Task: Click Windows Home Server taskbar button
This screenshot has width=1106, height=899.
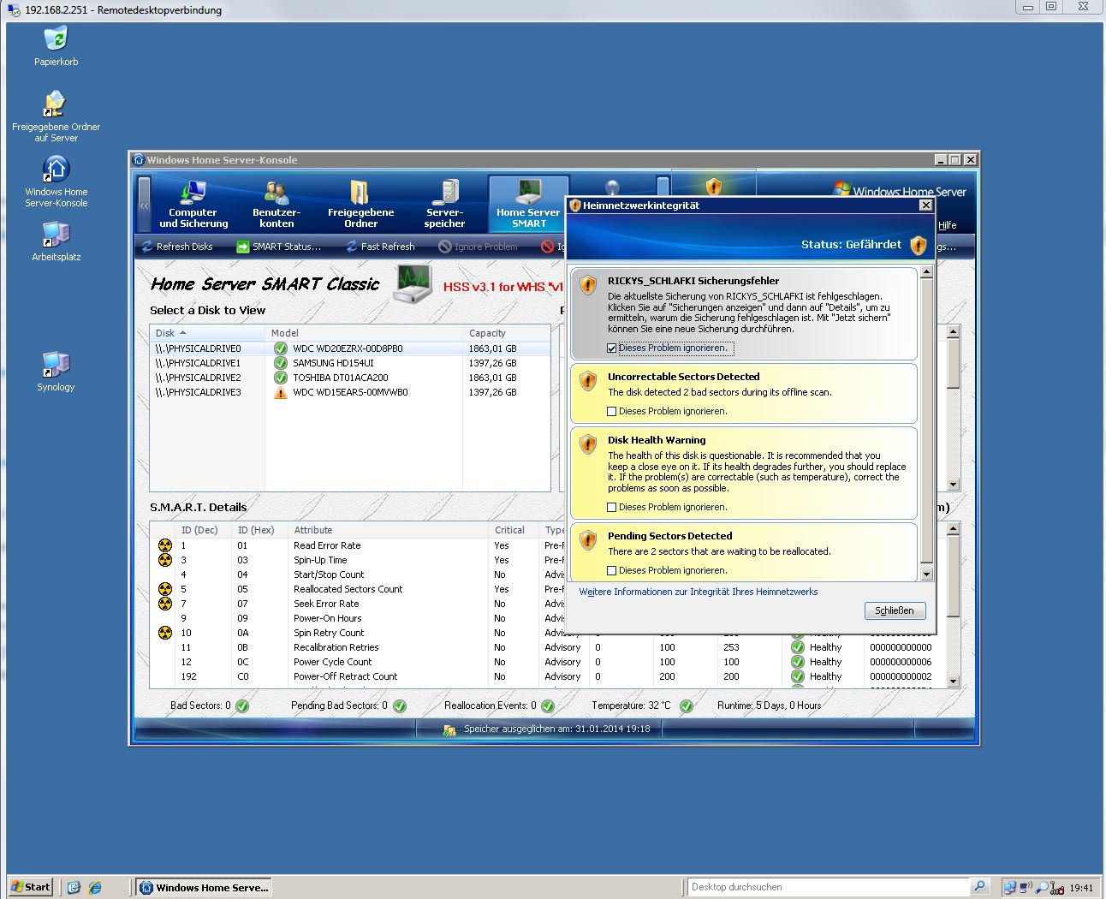Action: pos(205,888)
